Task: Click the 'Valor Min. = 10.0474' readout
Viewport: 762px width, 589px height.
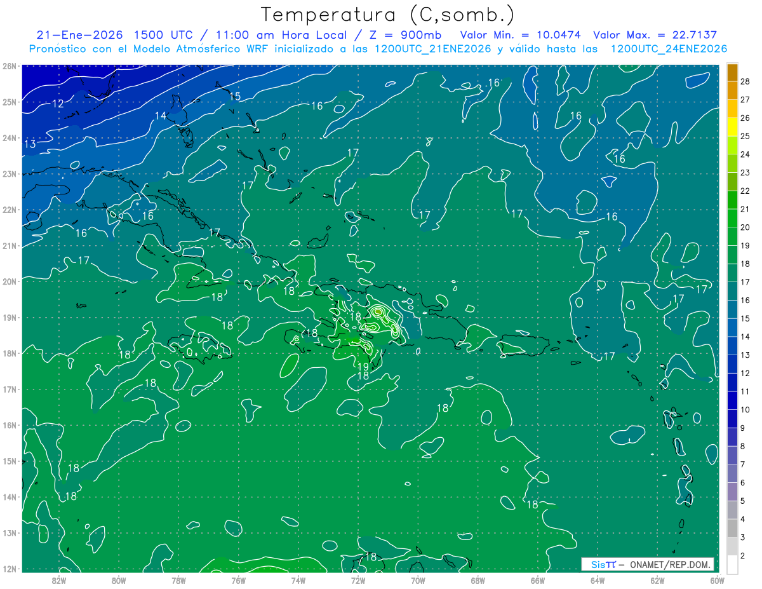Action: point(520,35)
